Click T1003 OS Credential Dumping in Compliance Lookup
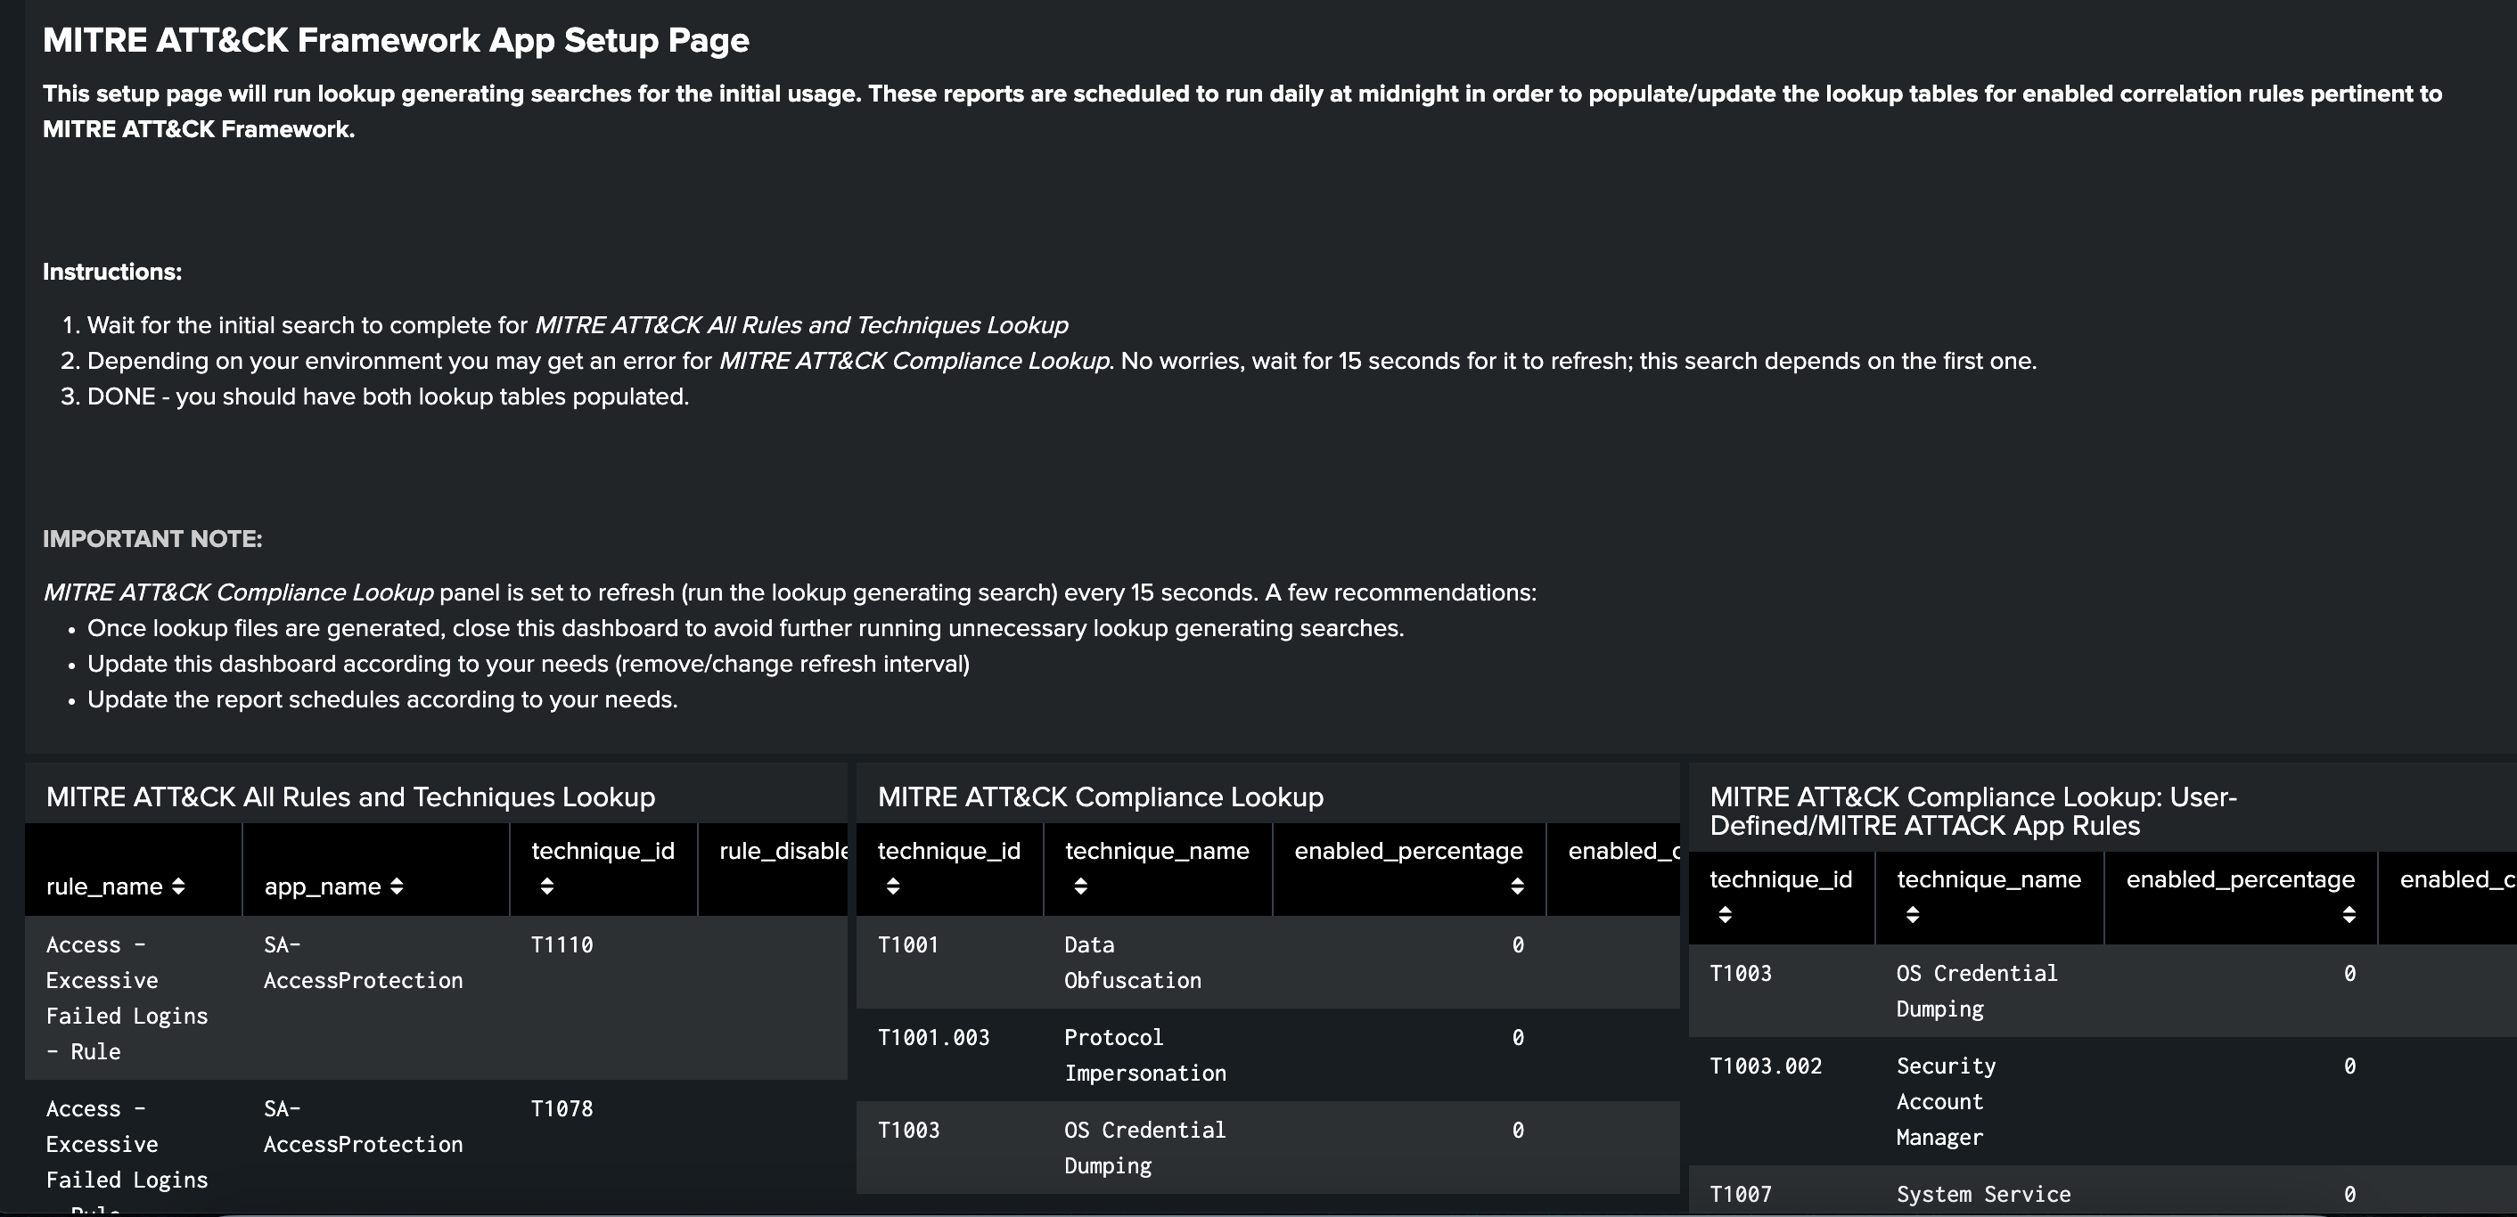 tap(1144, 1148)
